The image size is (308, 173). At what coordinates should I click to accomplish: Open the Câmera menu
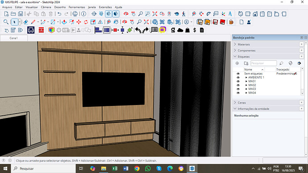pos(46,7)
